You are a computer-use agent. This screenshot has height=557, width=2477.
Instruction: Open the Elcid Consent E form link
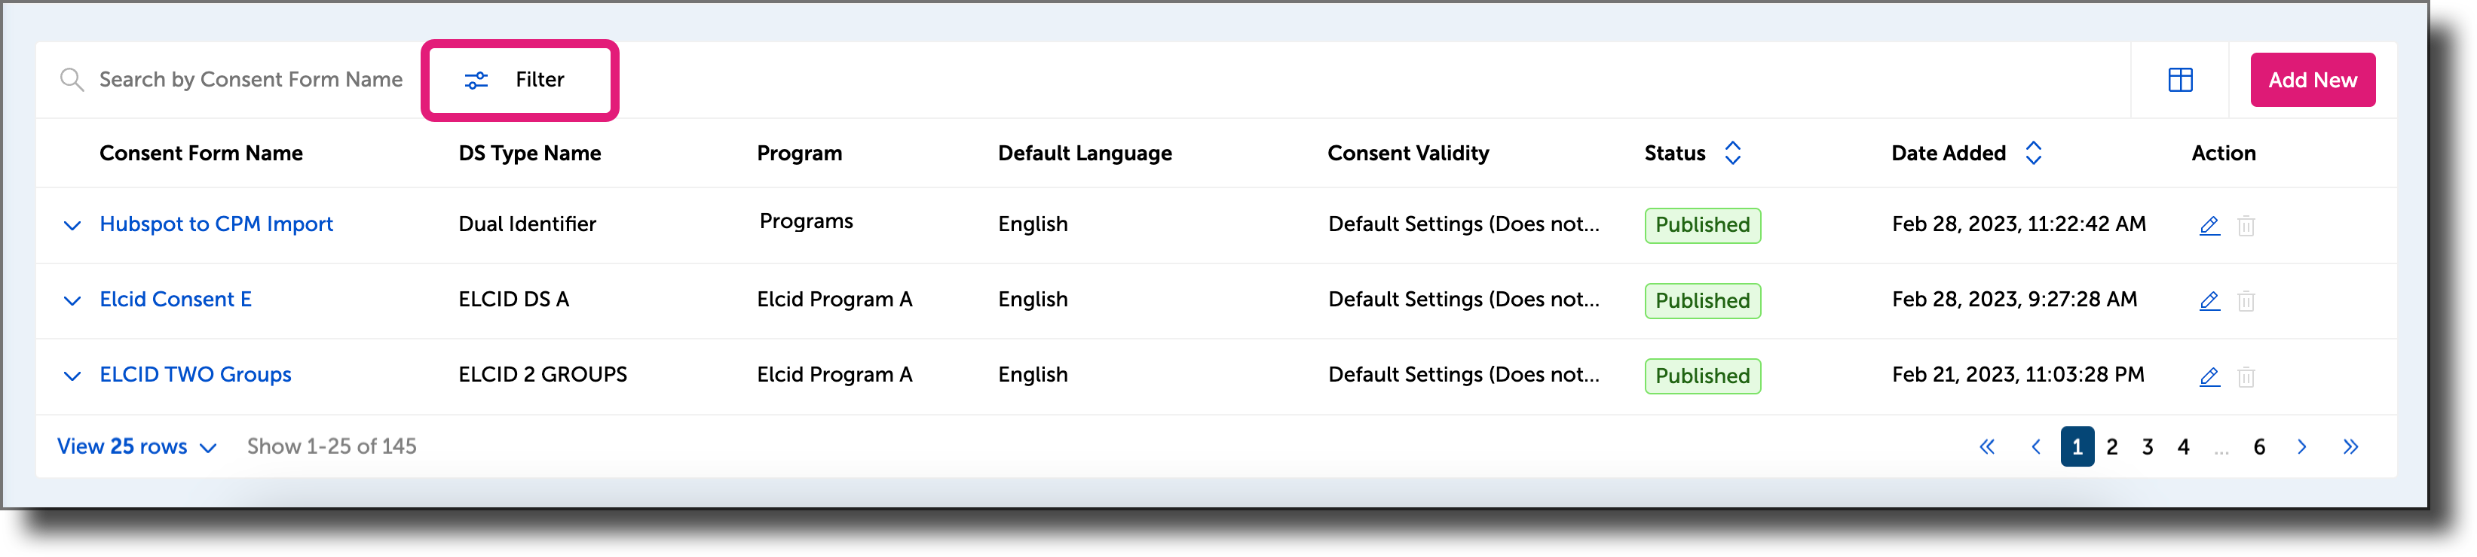(x=176, y=300)
